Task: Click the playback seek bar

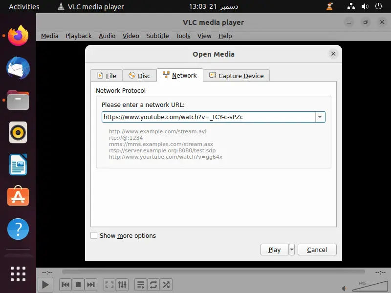Action: [x=214, y=272]
